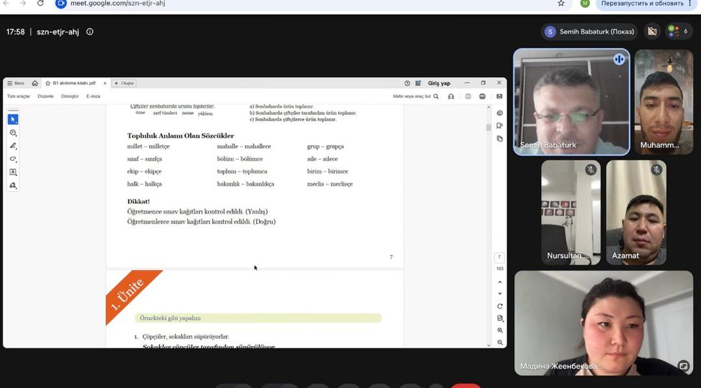Select Azamat video tile
This screenshot has height=388, width=701.
tap(636, 212)
